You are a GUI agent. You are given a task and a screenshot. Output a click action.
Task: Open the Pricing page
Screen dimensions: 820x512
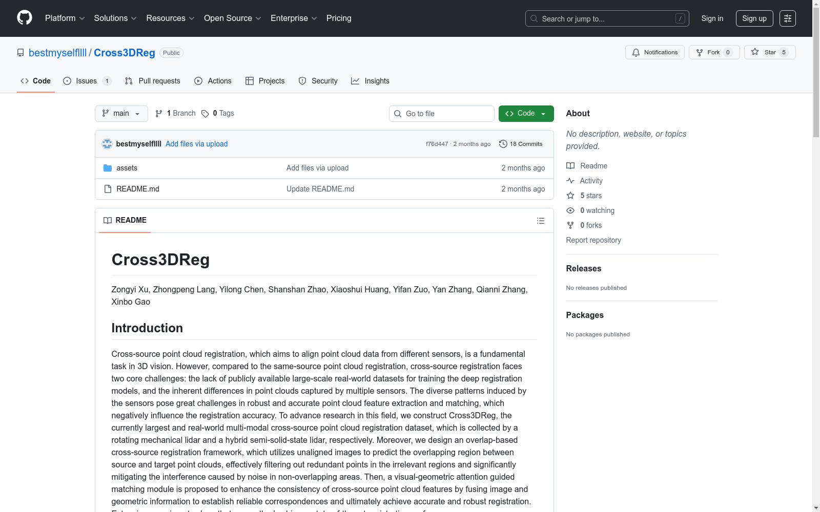tap(339, 18)
